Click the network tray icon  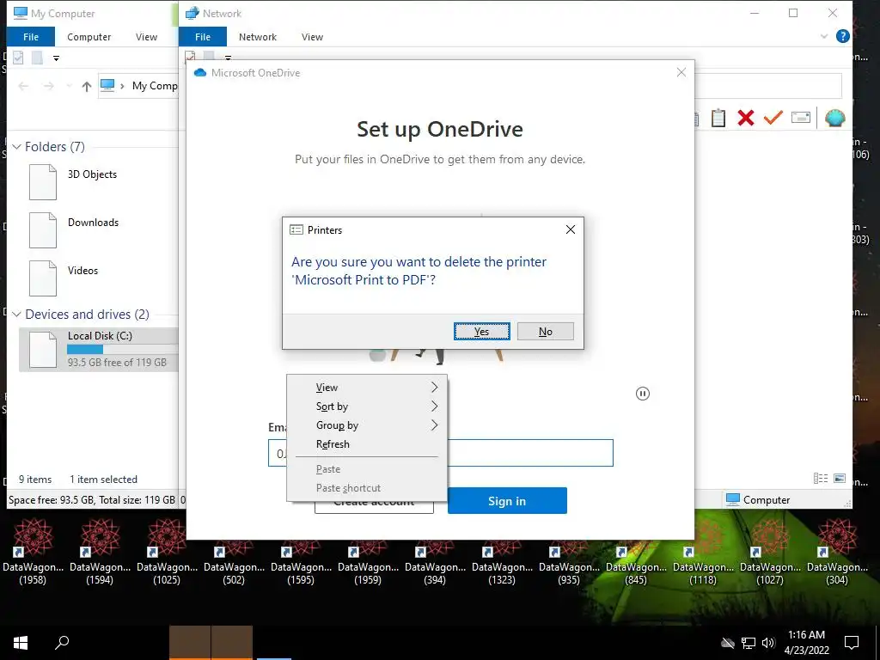pos(749,643)
